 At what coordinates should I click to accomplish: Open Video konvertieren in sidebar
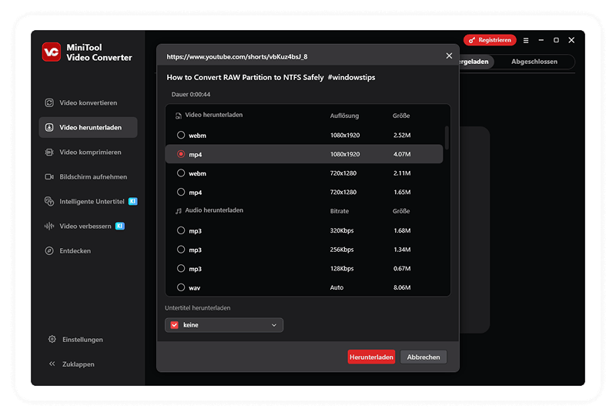pyautogui.click(x=88, y=102)
